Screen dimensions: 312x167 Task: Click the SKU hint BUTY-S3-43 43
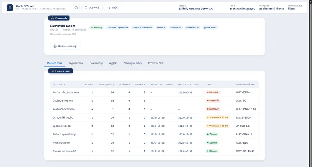pyautogui.click(x=245, y=151)
